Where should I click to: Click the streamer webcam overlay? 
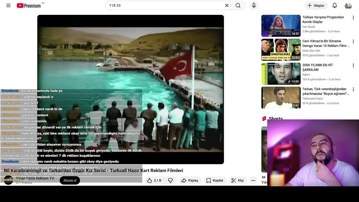tap(313, 153)
